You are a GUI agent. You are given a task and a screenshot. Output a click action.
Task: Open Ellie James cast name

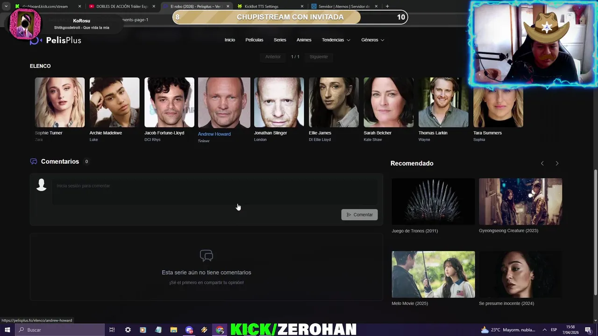click(320, 133)
